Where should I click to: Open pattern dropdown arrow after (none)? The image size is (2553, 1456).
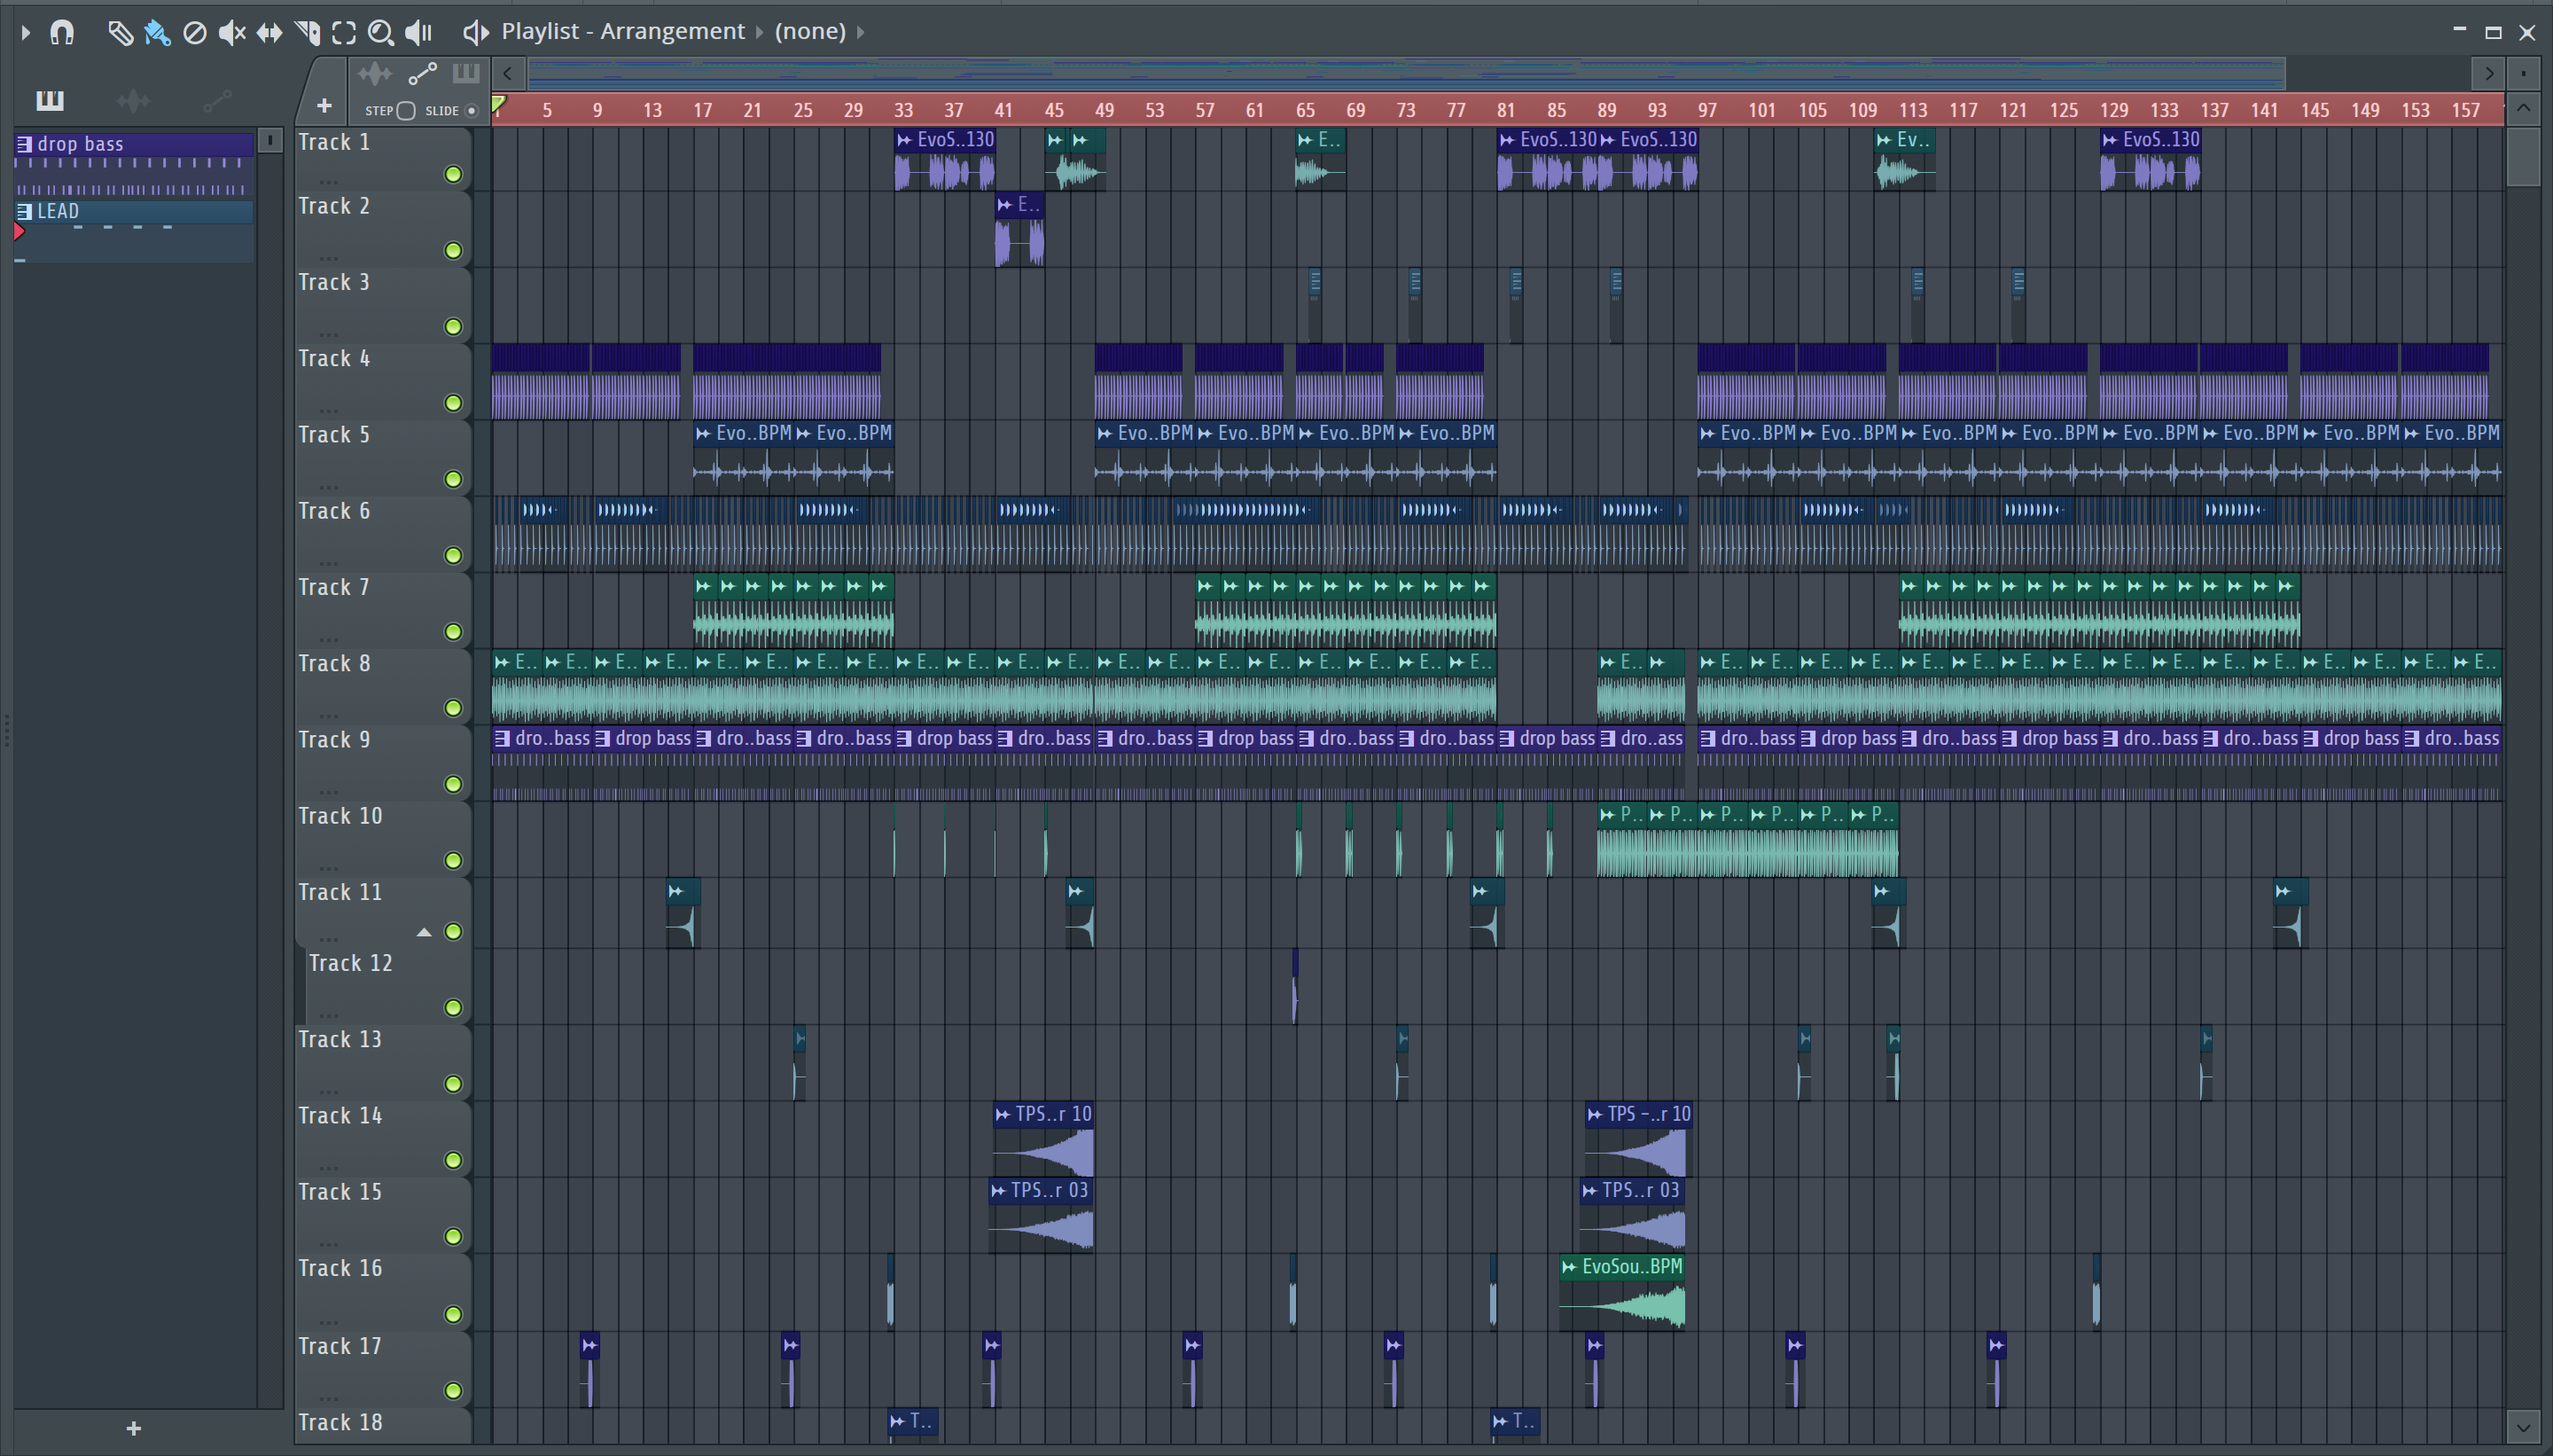861,33
